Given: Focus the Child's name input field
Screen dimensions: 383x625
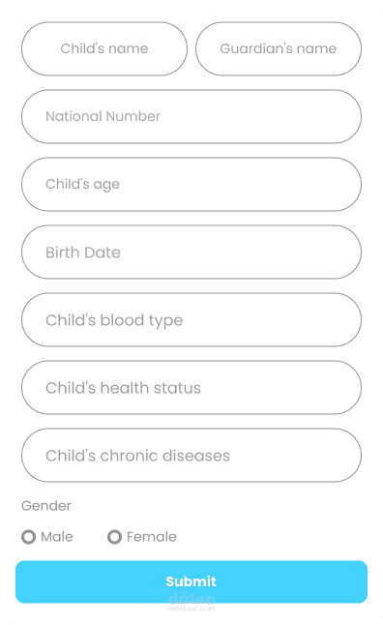Looking at the screenshot, I should (104, 48).
